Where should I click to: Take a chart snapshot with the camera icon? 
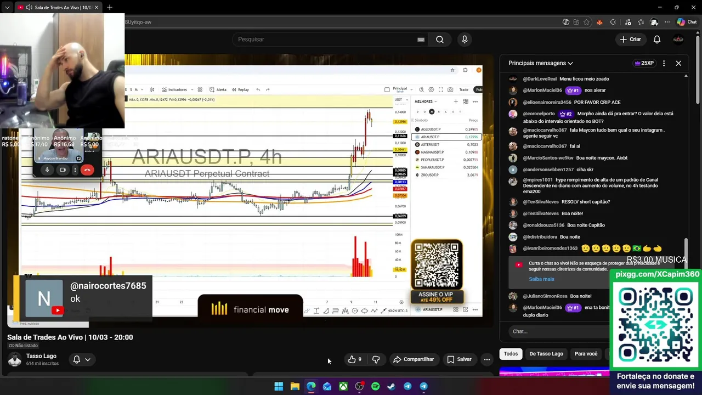450,89
